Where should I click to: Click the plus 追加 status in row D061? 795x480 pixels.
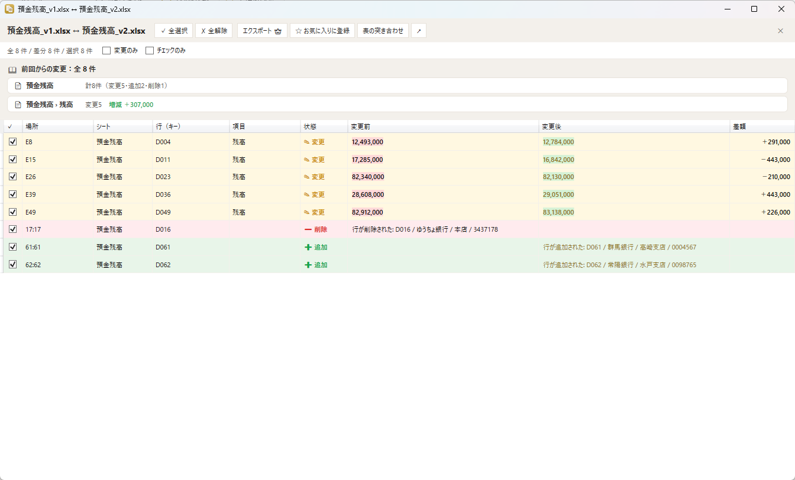point(316,247)
